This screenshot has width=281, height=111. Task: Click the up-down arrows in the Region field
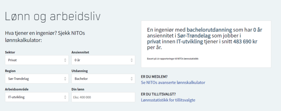pos(65,79)
